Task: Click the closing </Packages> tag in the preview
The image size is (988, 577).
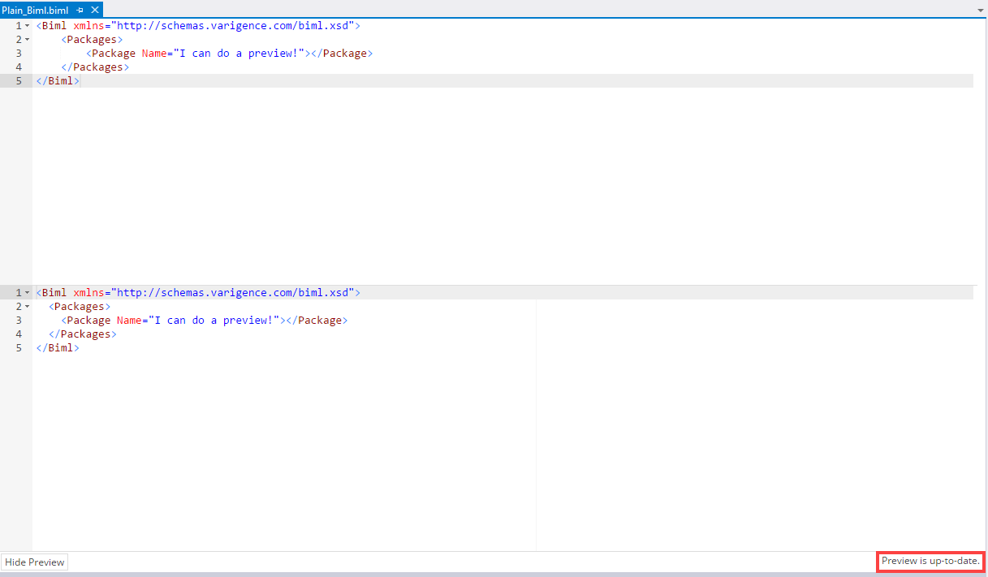Action: pos(83,334)
